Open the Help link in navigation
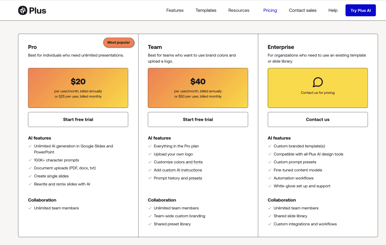 pos(333,10)
